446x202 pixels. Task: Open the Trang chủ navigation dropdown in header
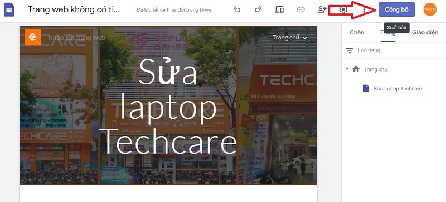point(289,37)
